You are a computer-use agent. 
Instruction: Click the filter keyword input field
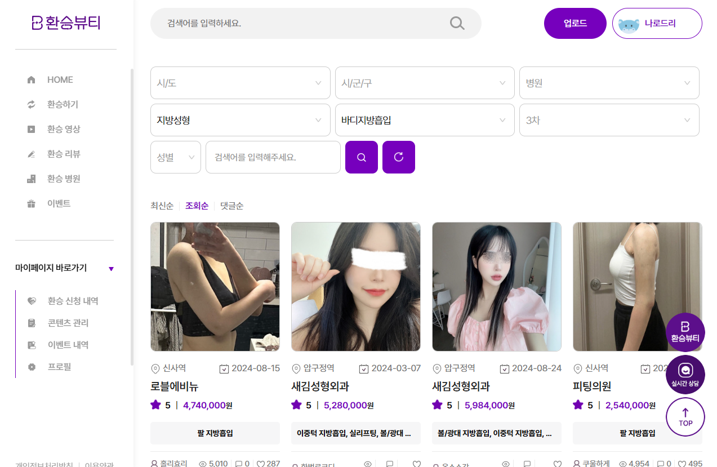point(273,157)
